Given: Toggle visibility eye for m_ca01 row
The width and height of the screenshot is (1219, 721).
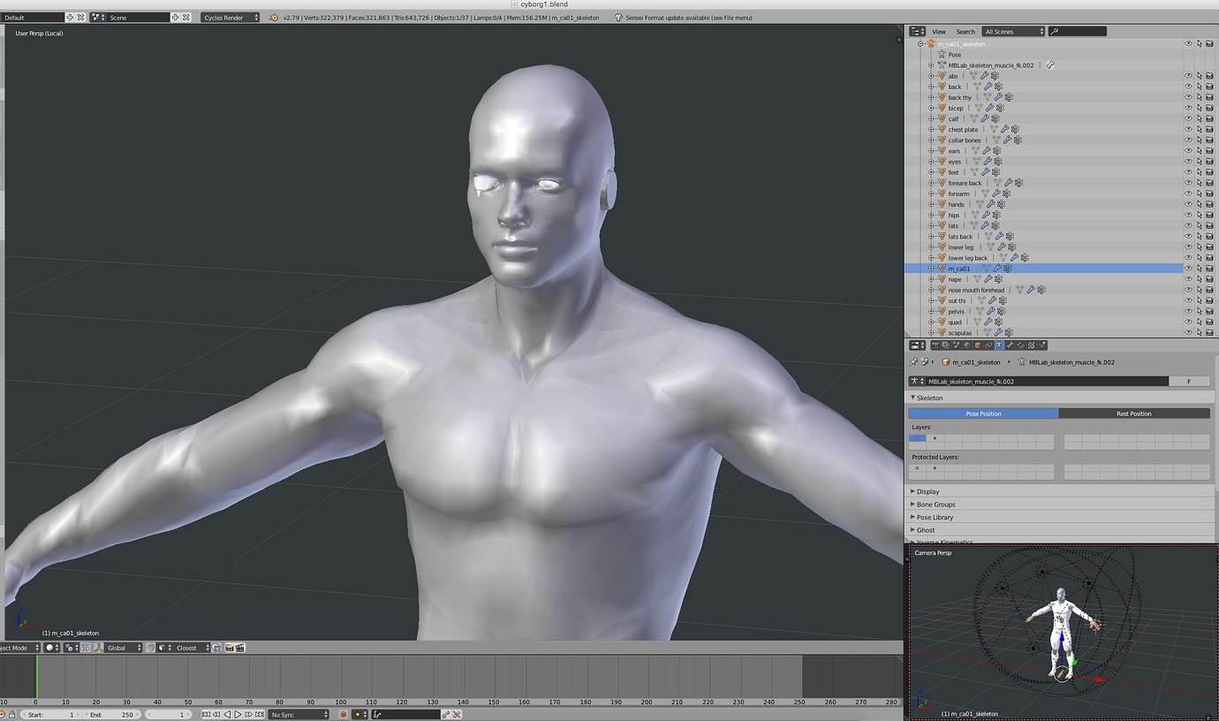Looking at the screenshot, I should tap(1188, 269).
